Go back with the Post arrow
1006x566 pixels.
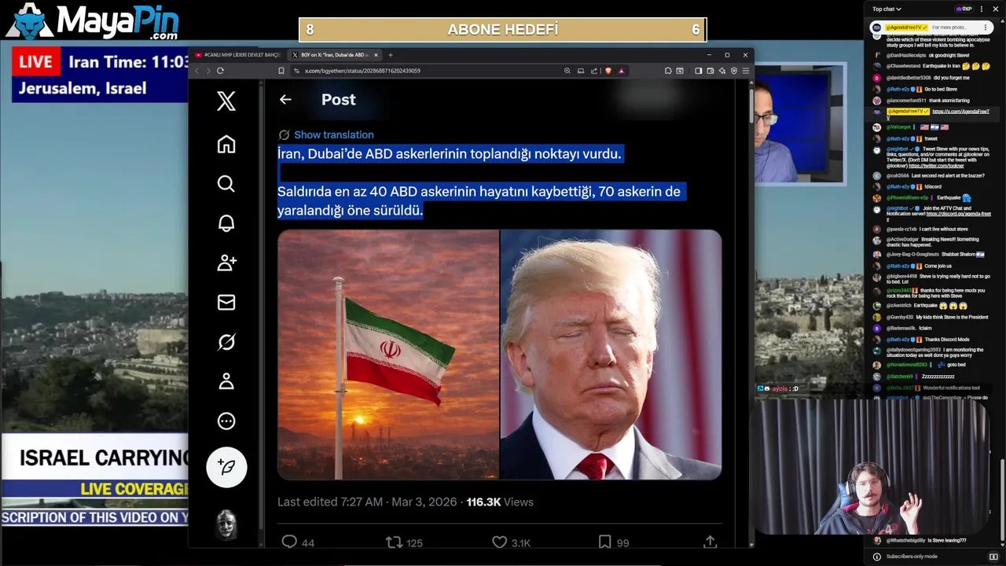point(285,100)
